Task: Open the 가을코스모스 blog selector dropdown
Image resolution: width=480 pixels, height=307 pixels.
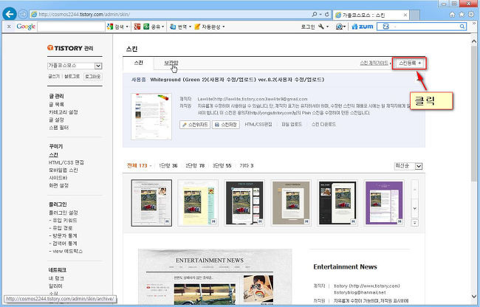Action: [75, 66]
